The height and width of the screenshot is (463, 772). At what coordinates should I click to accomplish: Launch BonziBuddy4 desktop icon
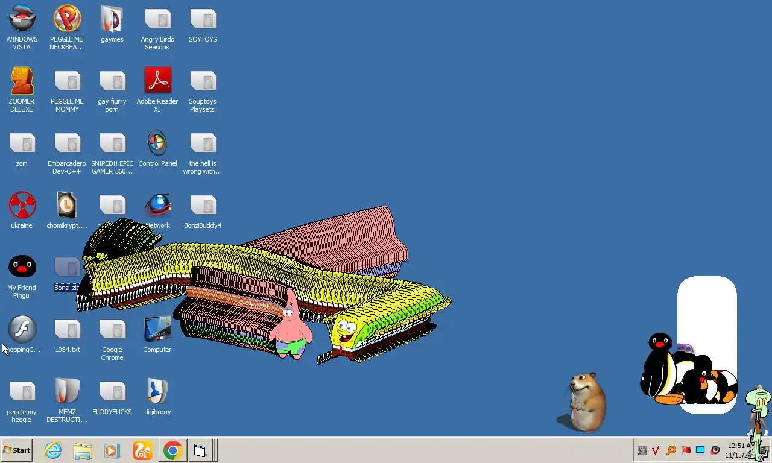click(x=203, y=210)
